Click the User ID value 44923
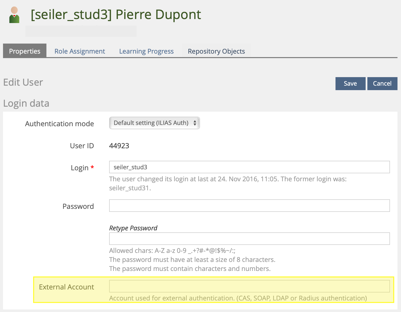 (x=119, y=146)
